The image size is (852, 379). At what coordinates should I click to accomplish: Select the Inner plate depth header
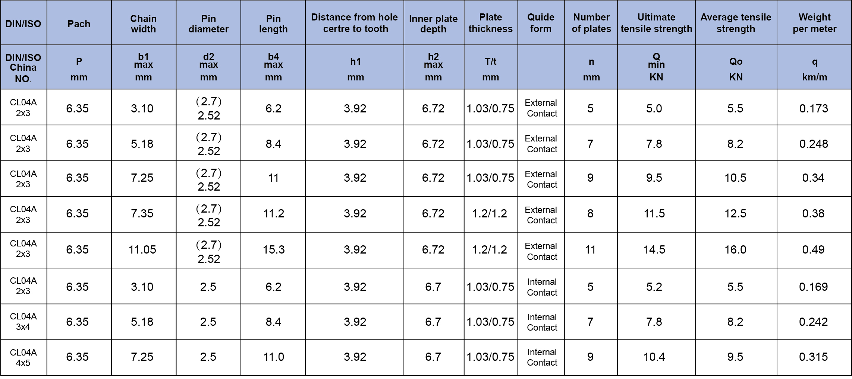433,23
